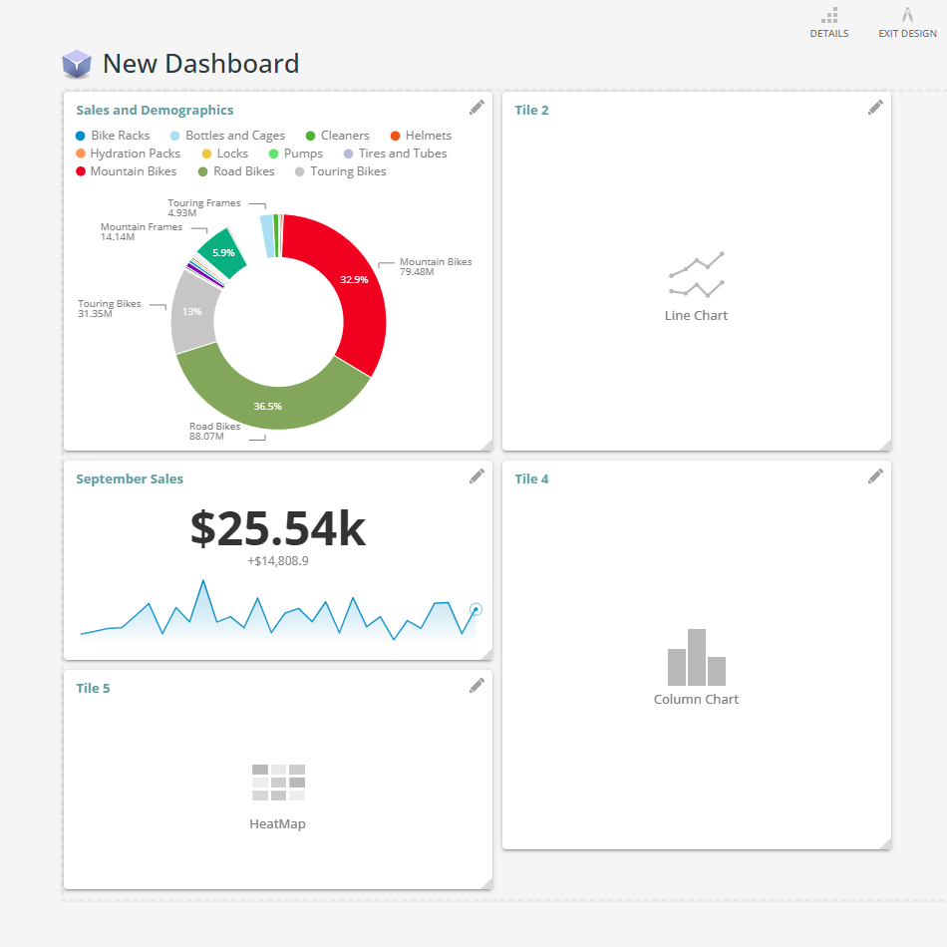Click the Column Chart placeholder icon

pos(696,658)
